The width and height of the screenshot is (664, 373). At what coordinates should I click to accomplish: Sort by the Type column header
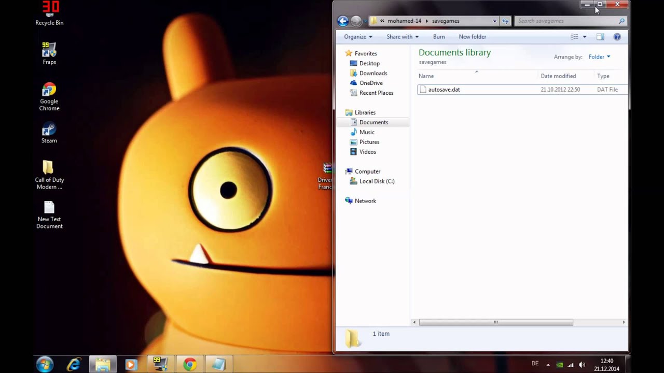pyautogui.click(x=603, y=76)
